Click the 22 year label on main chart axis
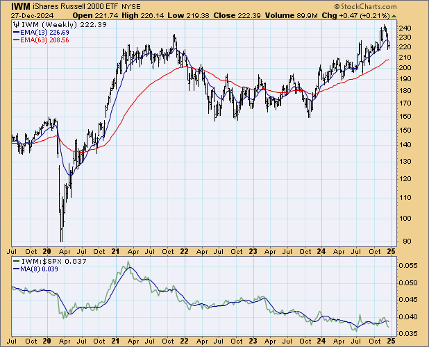Viewport: 429px width, 347px height. (x=184, y=251)
